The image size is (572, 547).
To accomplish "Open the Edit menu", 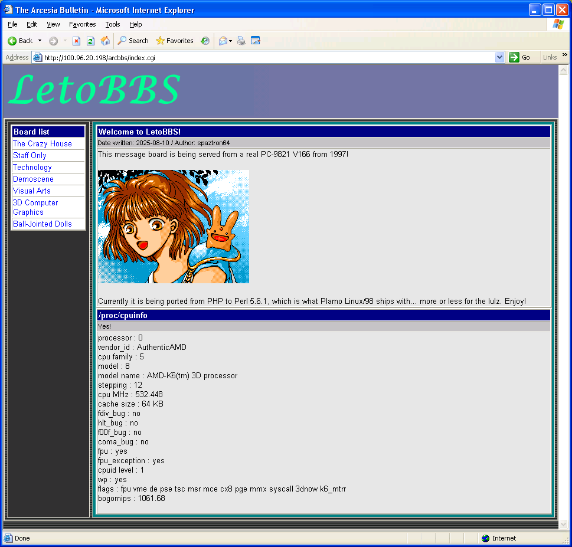I will tap(32, 24).
